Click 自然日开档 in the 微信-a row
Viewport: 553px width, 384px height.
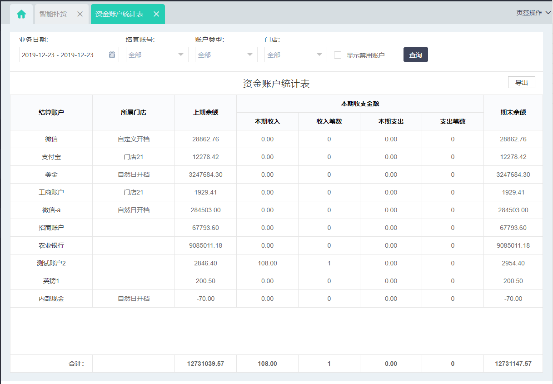tap(134, 210)
